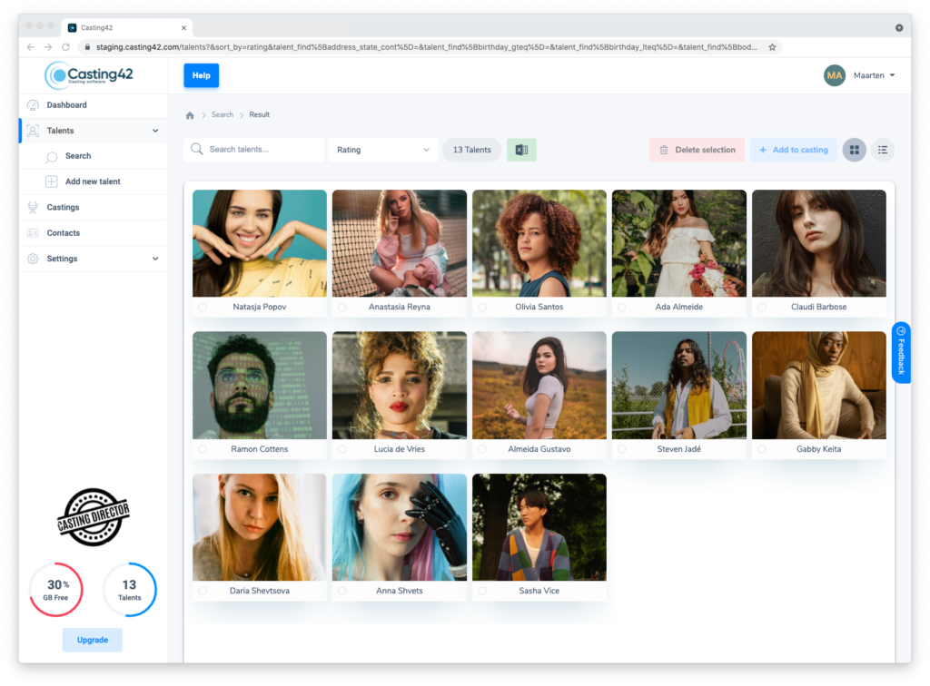Image resolution: width=930 pixels, height=686 pixels.
Task: Select the Natasja Popov checkbox
Action: pos(203,308)
